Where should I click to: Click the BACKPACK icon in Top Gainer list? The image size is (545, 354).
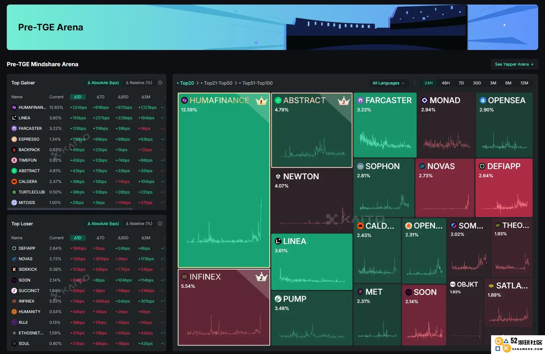coord(14,150)
